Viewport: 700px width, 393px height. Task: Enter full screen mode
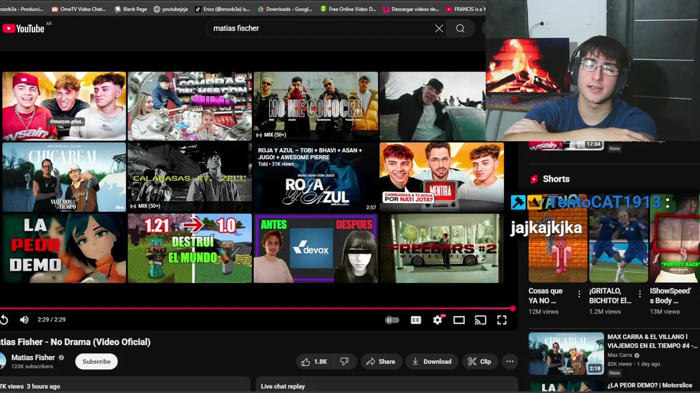[x=501, y=320]
